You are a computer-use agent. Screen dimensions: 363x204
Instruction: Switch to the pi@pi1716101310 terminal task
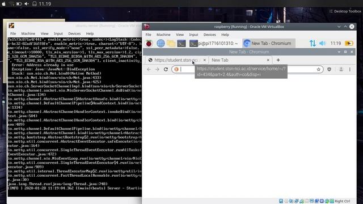pos(213,43)
